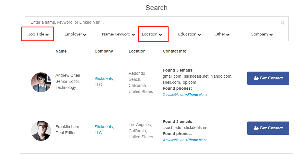The image size is (300, 155).
Task: Open the Location filter dropdown
Action: (152, 34)
